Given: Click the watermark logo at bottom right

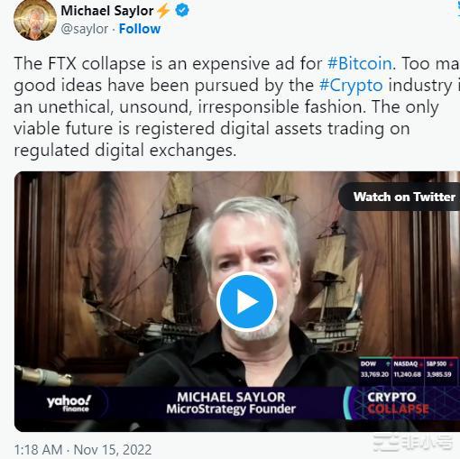Looking at the screenshot, I should pos(412,443).
